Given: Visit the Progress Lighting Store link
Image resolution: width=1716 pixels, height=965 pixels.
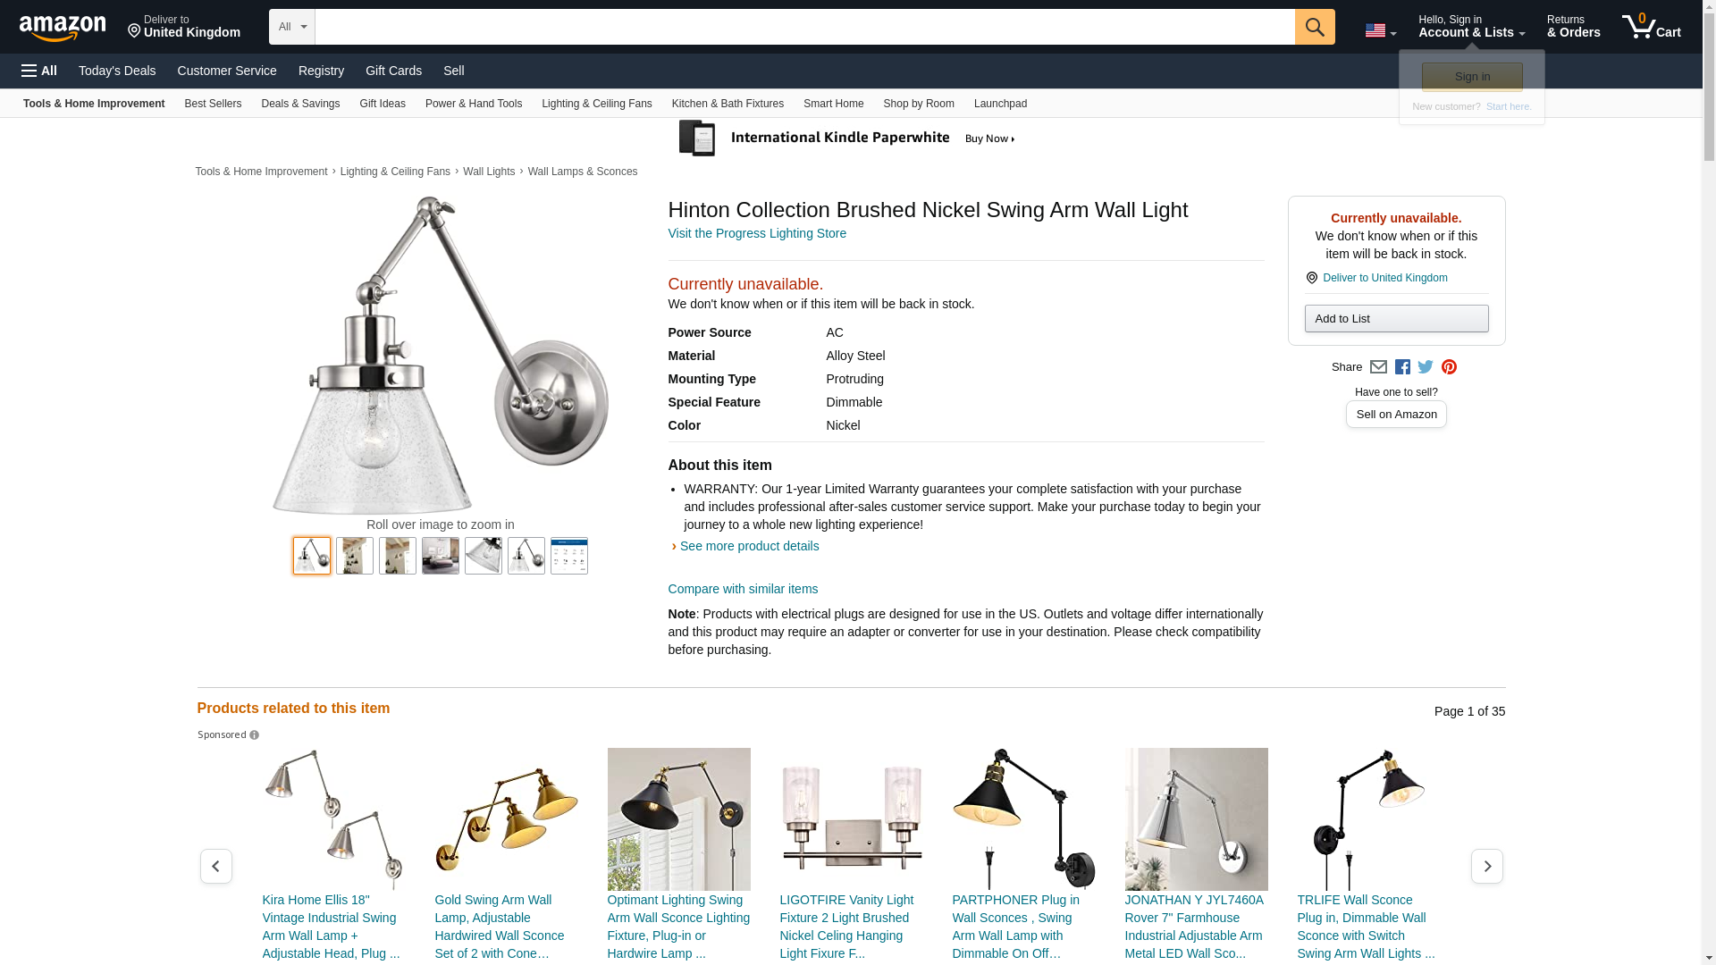Looking at the screenshot, I should (x=757, y=233).
